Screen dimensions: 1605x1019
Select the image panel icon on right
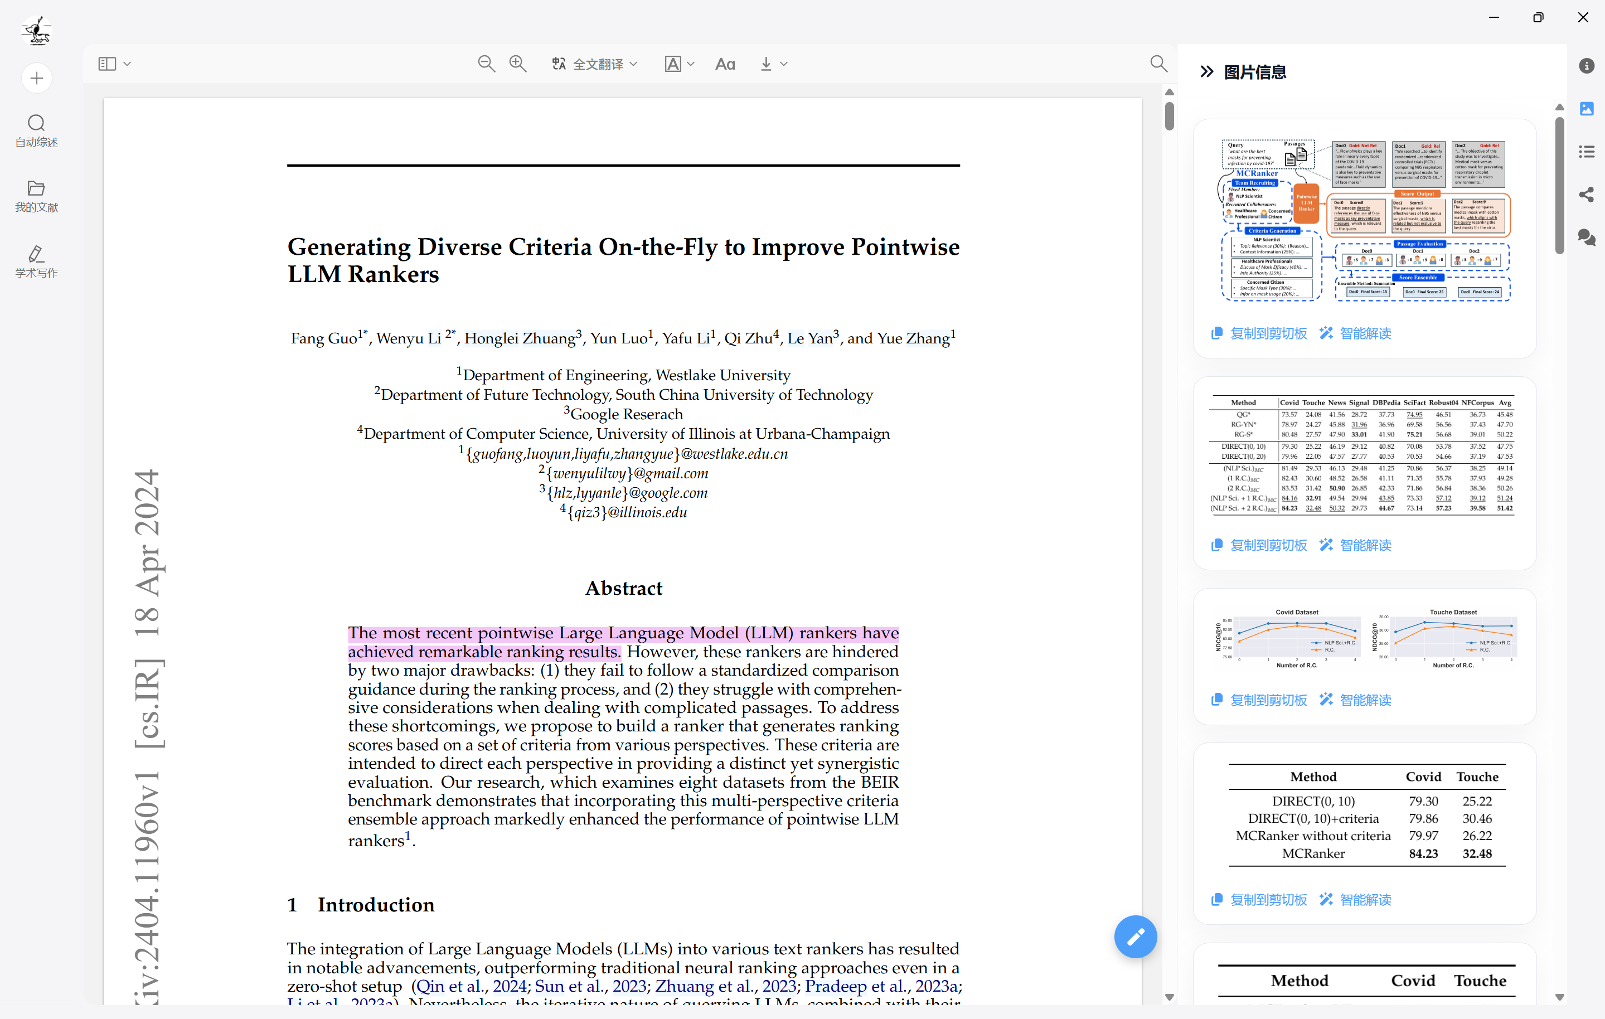(1587, 109)
